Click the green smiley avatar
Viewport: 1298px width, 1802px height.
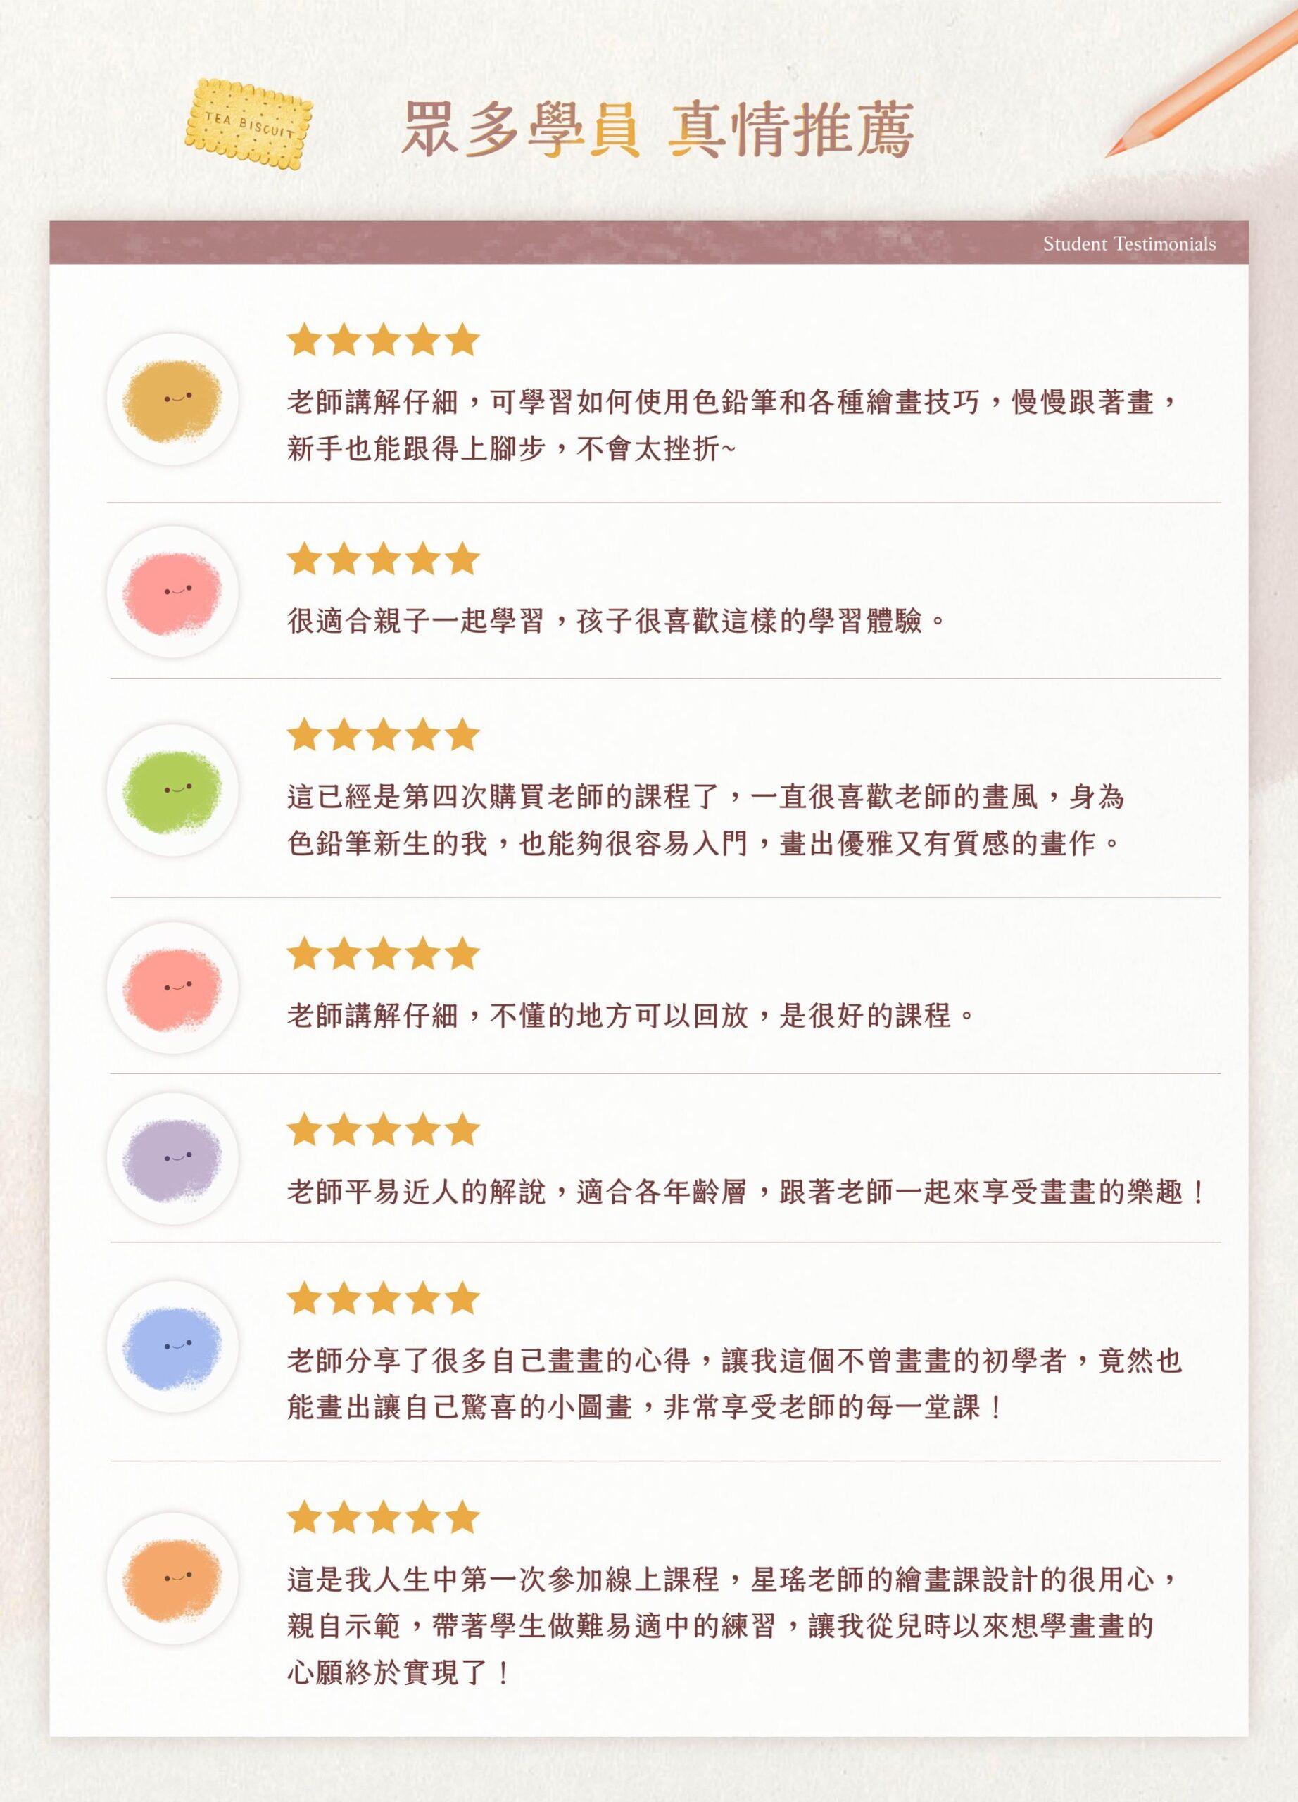(x=172, y=790)
